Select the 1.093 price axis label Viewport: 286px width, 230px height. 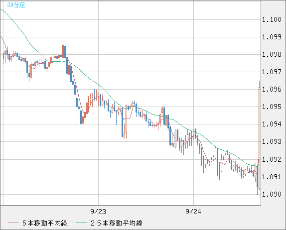pyautogui.click(x=272, y=141)
